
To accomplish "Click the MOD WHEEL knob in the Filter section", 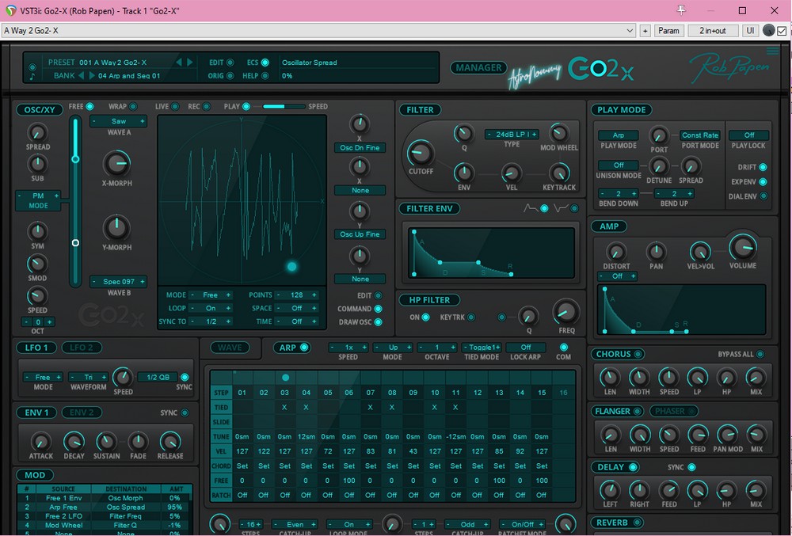I will click(x=558, y=133).
